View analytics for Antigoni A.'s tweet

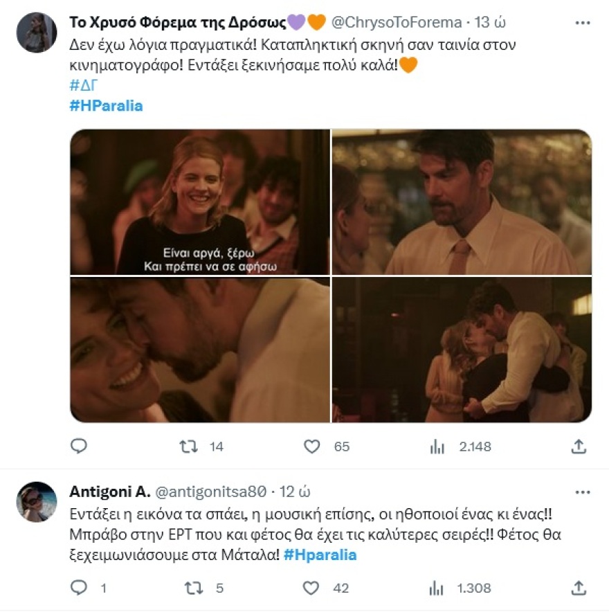tap(436, 588)
